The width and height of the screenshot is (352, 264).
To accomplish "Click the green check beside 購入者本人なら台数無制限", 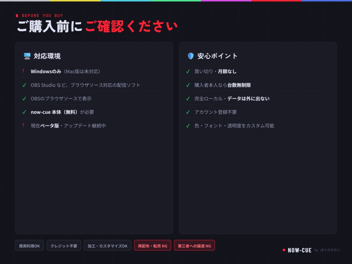I will click(188, 85).
